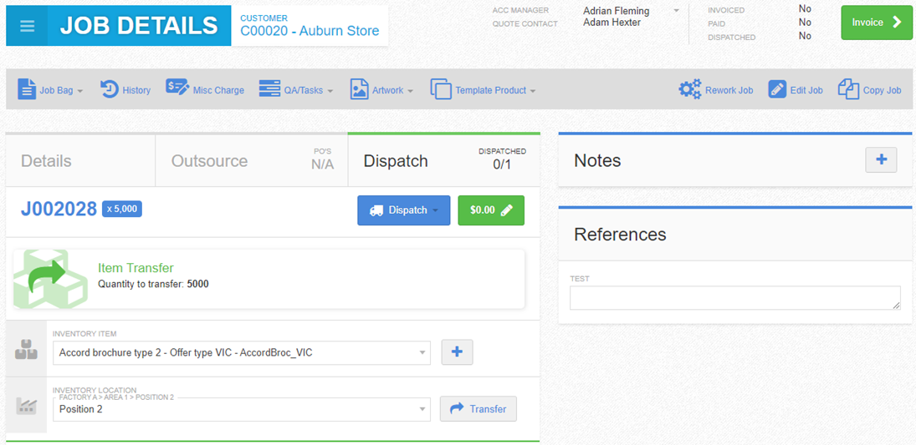Open the Job Bag document icon
This screenshot has height=445, width=916.
pos(27,89)
